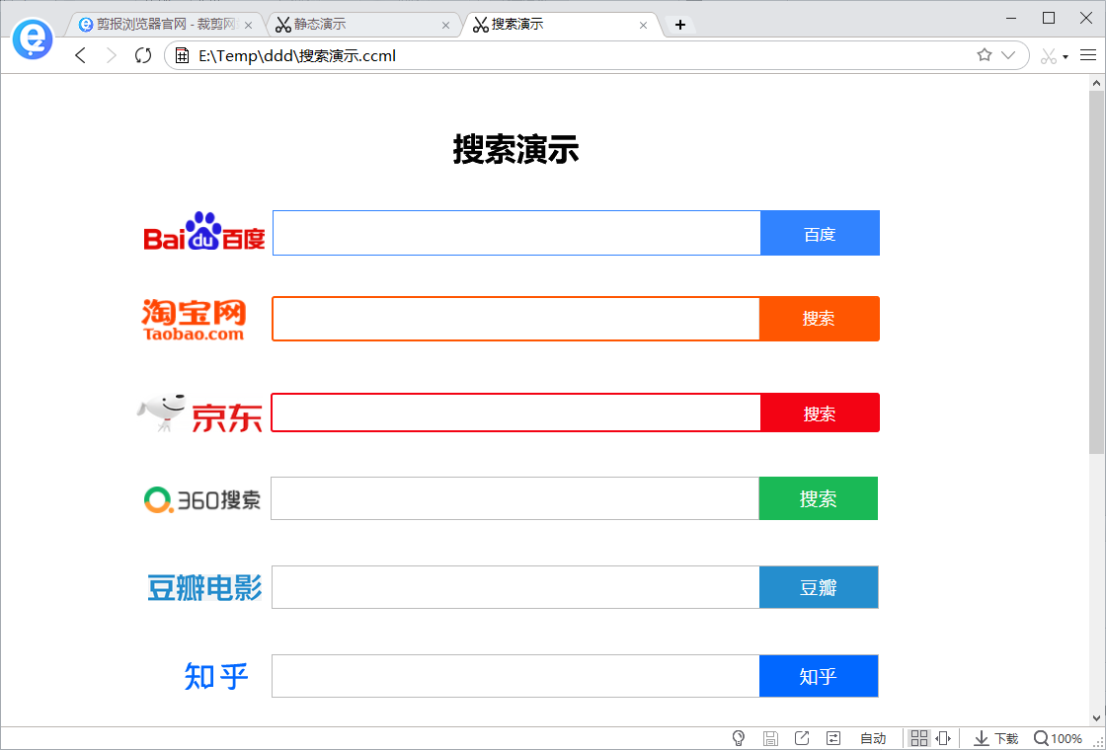This screenshot has height=750, width=1106.
Task: Focus the 京东 search input field
Action: coord(515,412)
